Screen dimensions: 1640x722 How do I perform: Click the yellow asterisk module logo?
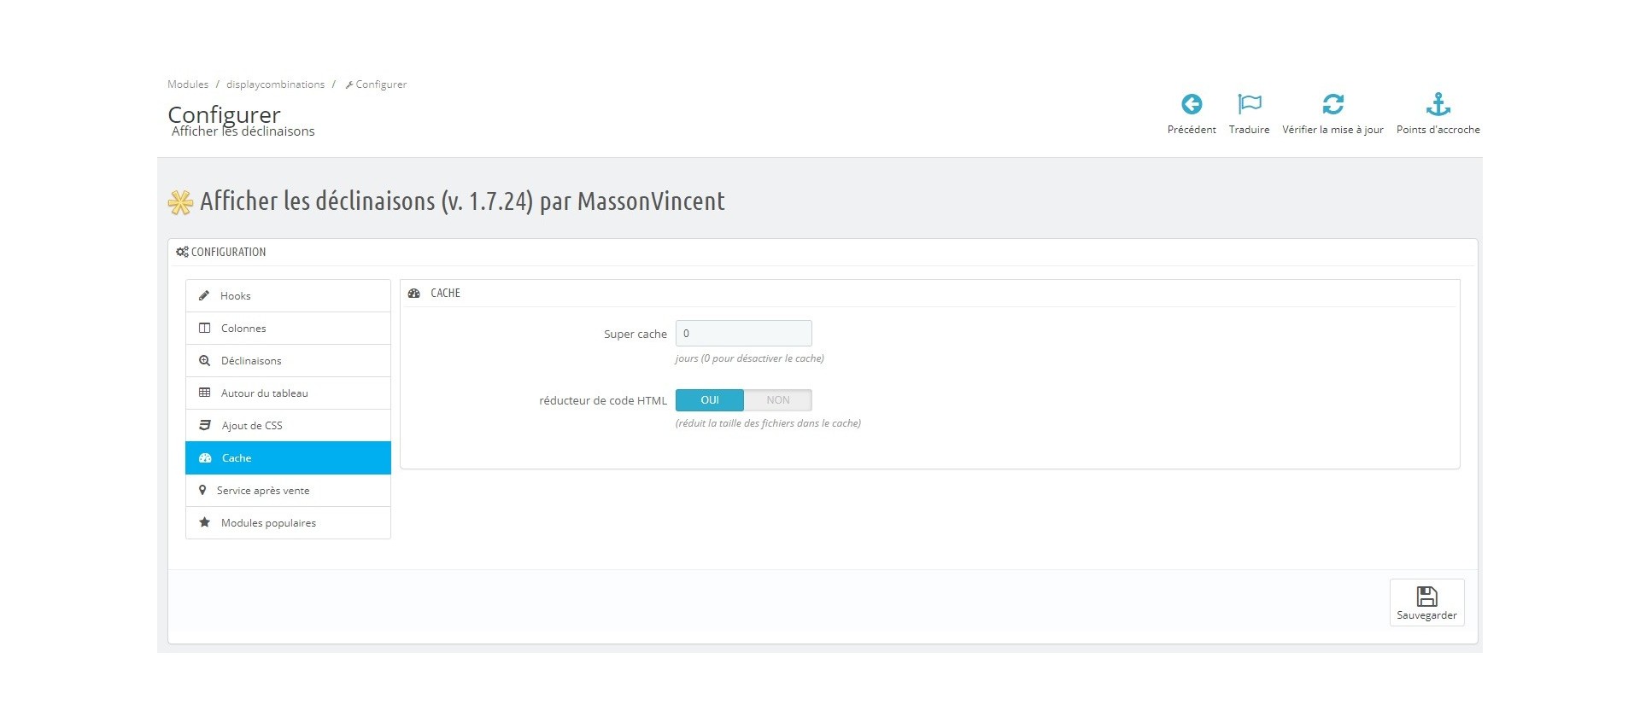pos(180,202)
